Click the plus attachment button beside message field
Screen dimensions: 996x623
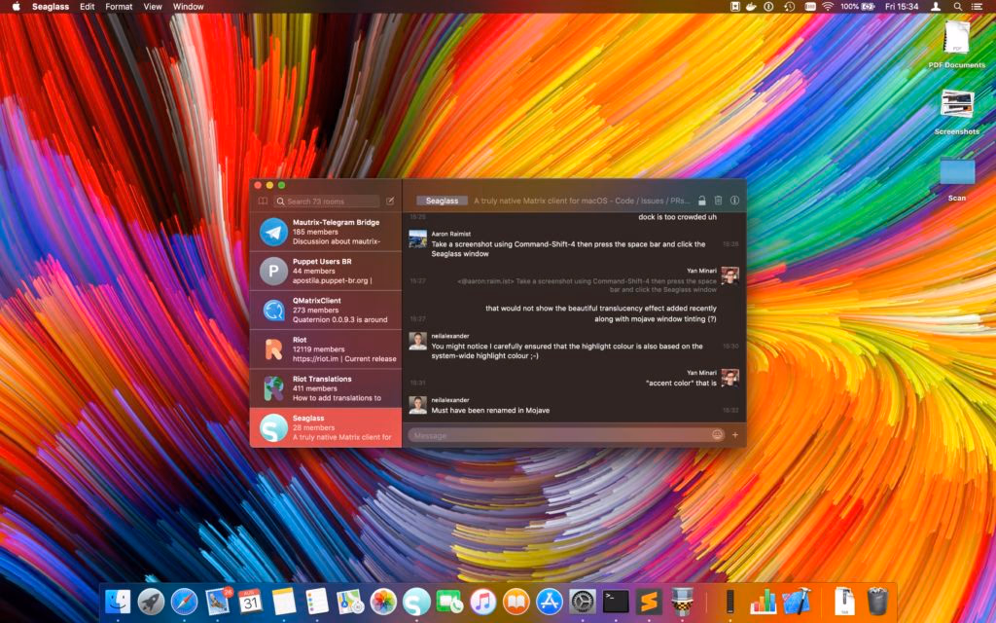point(735,435)
